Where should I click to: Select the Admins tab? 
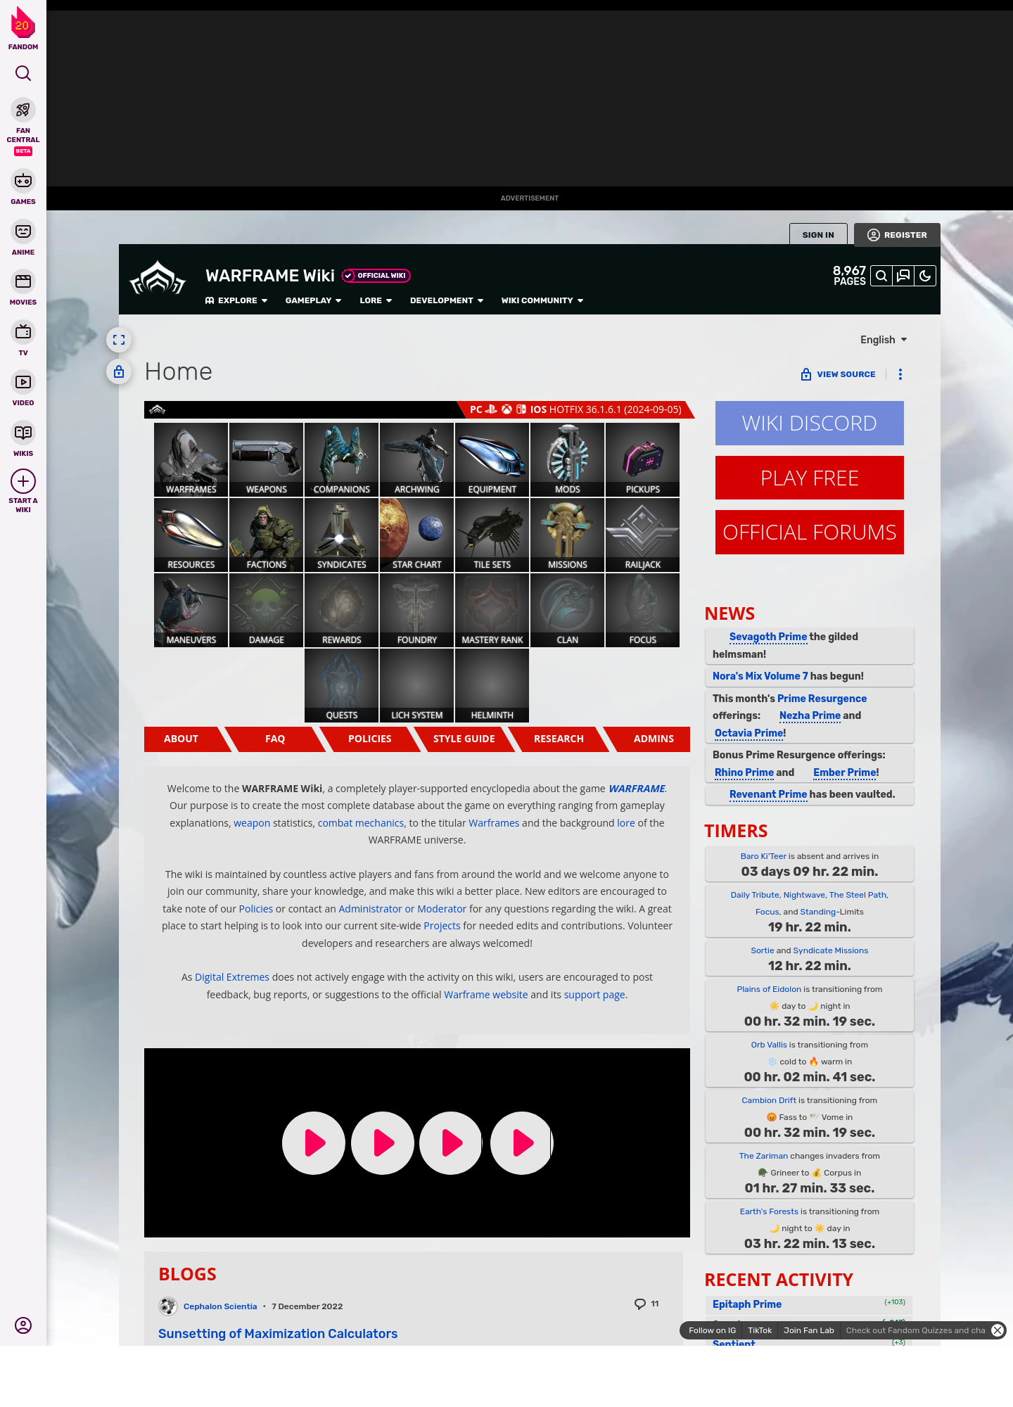[x=654, y=739]
